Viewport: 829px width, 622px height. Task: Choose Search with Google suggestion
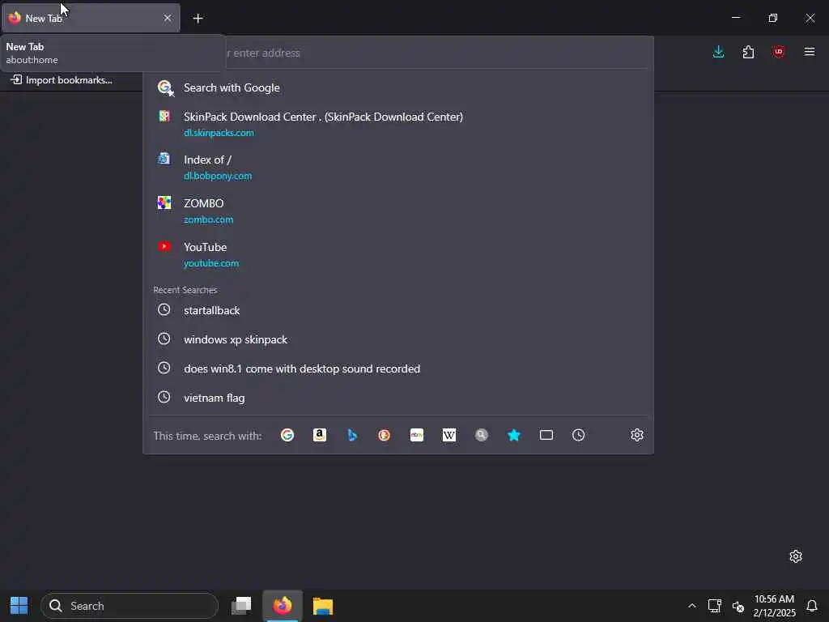[x=398, y=87]
